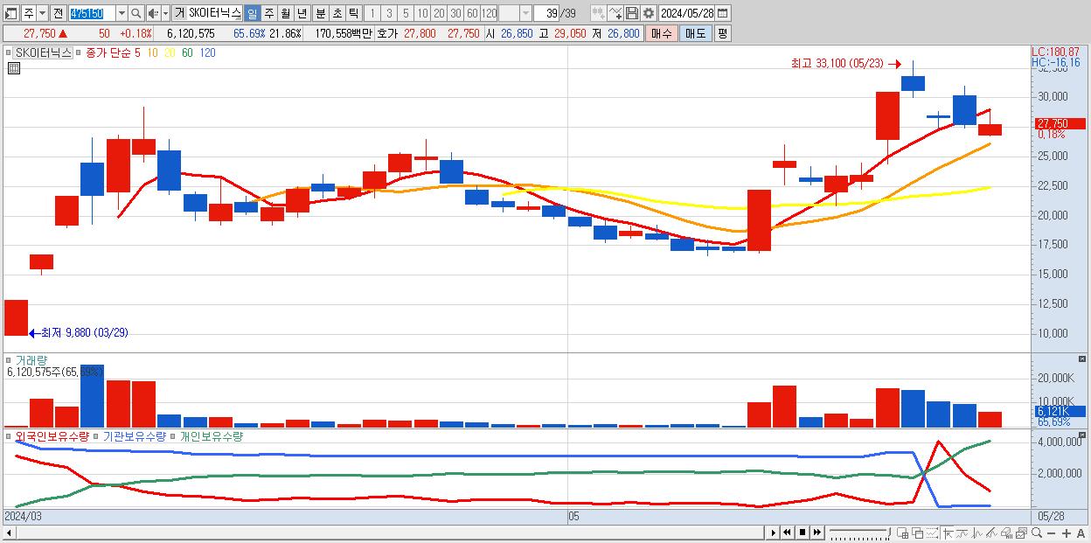Screen dimensions: 1091x543
Task: Click the calendar icon next to date
Action: click(x=723, y=13)
